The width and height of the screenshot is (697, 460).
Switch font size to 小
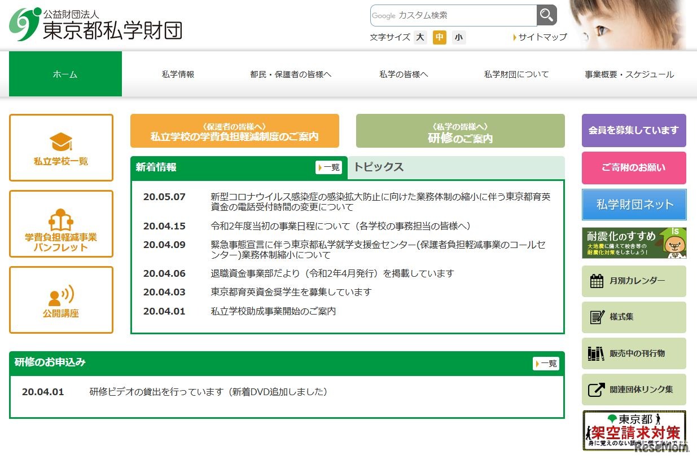pos(458,37)
